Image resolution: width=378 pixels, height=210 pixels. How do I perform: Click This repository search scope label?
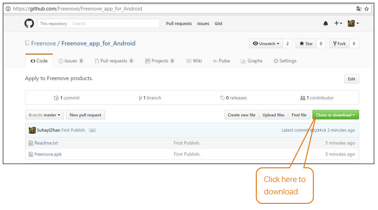54,24
